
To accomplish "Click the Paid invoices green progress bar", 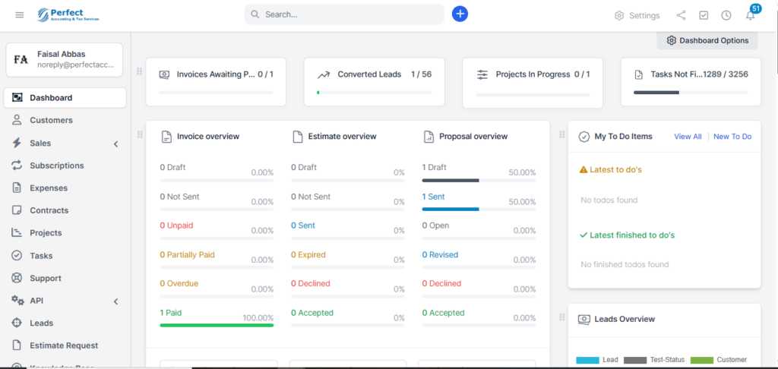I will (217, 325).
